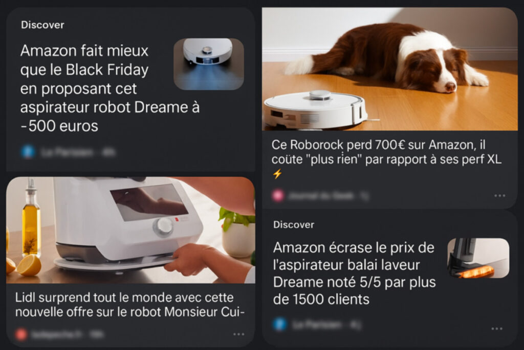
Task: Click the Le Parisien icon under the Black Friday article
Action: (x=28, y=152)
